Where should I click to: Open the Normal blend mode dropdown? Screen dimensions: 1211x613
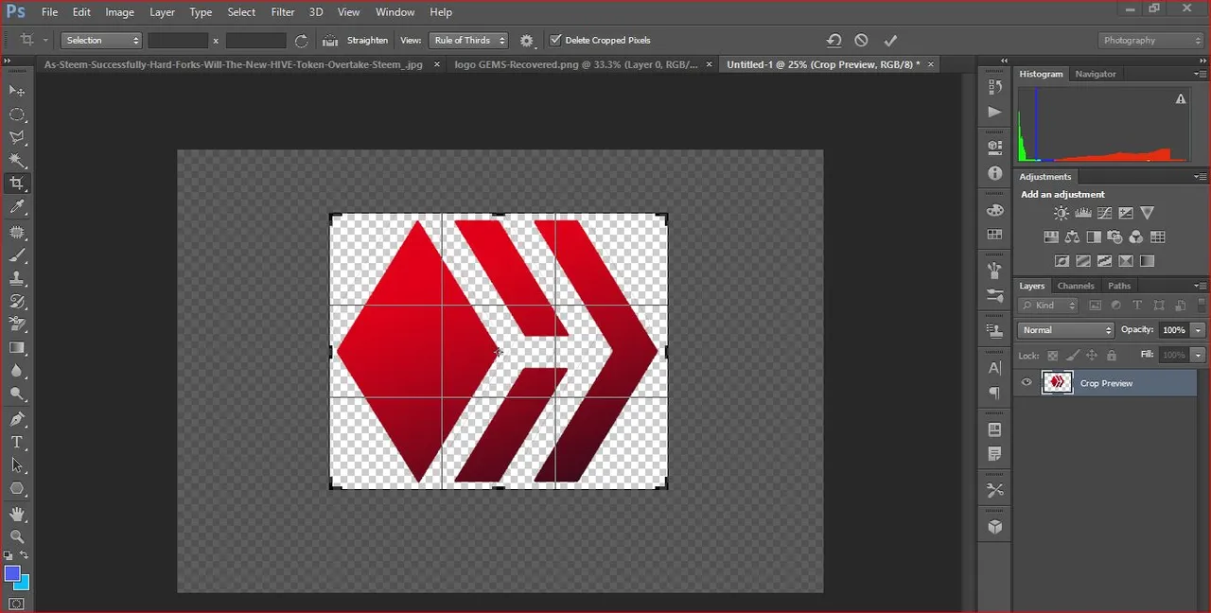click(x=1066, y=330)
